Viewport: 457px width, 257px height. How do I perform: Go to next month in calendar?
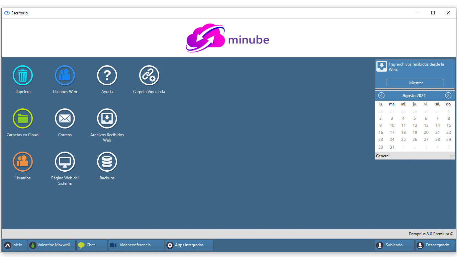point(448,95)
